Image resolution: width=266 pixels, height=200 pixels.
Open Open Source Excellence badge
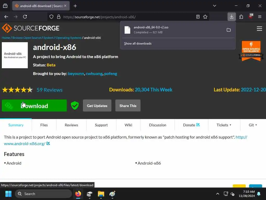251,51
